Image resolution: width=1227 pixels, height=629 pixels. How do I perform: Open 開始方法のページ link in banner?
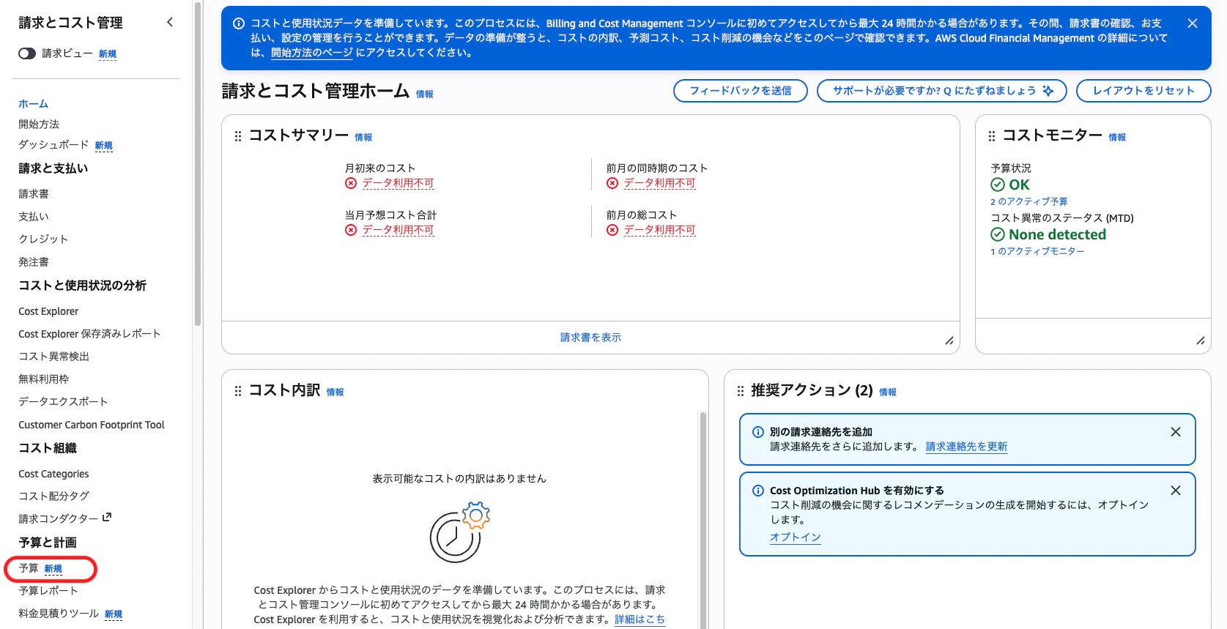[x=311, y=53]
